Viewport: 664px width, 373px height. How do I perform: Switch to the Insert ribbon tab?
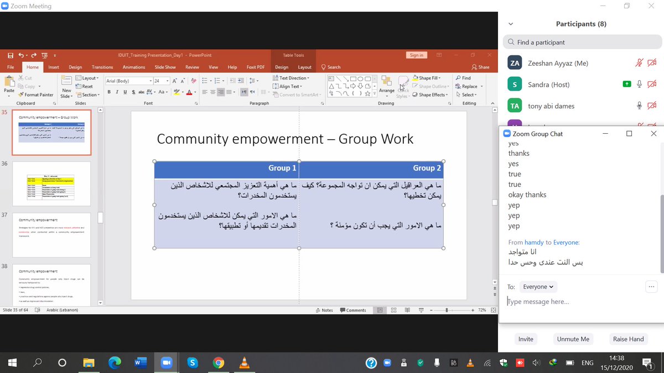click(x=54, y=67)
